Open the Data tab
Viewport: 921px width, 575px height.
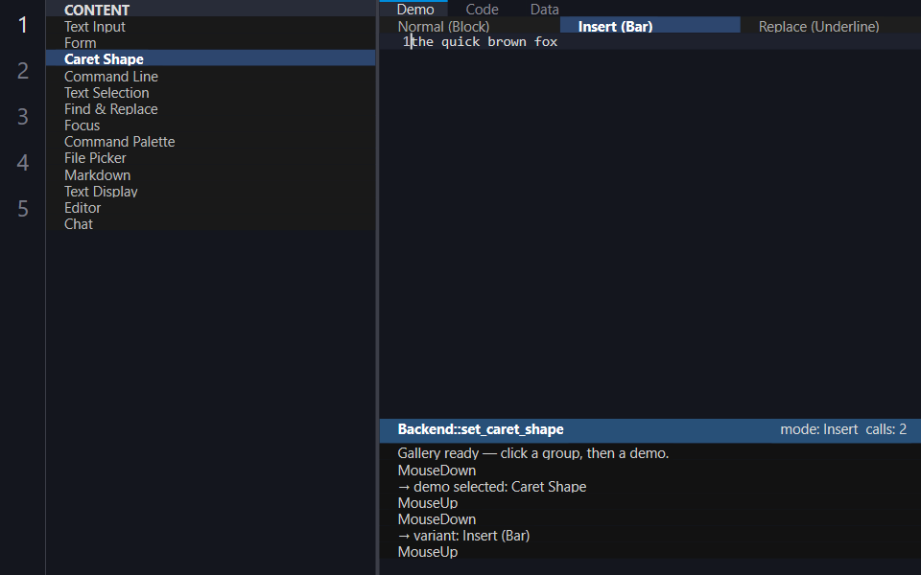(x=545, y=10)
